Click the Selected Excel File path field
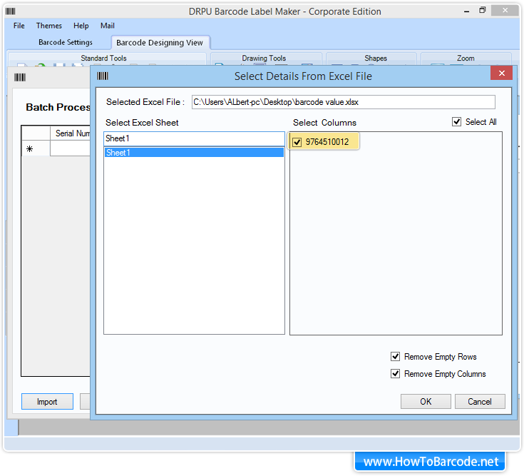 click(x=343, y=102)
